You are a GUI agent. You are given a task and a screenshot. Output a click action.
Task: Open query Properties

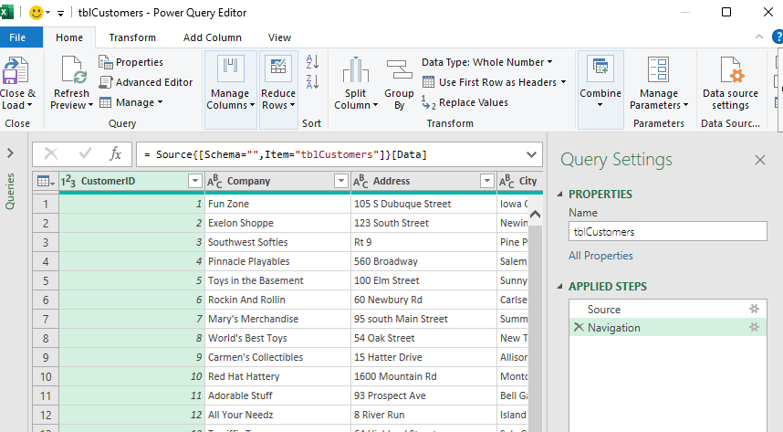click(x=131, y=62)
